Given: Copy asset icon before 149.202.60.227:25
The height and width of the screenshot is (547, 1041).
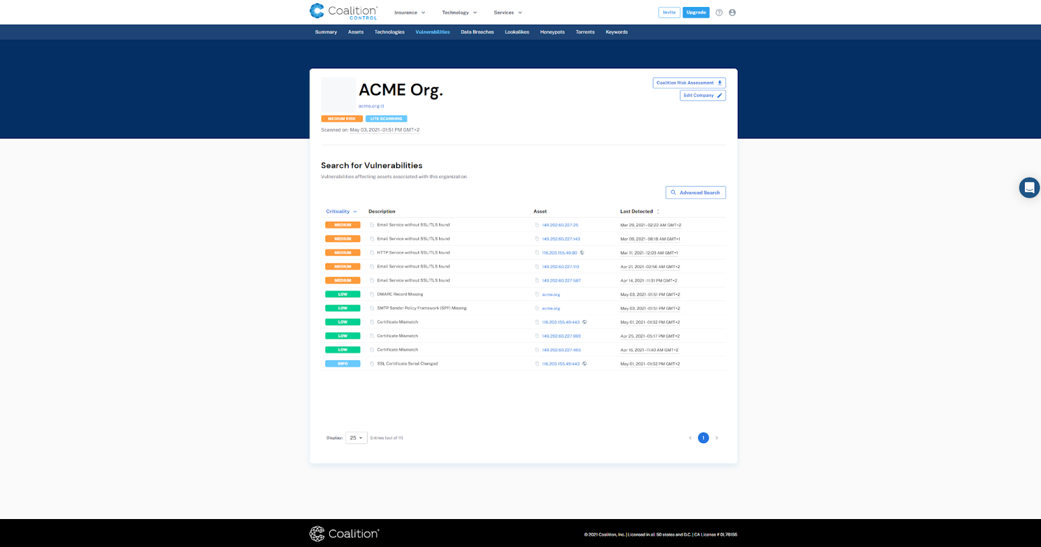Looking at the screenshot, I should click(537, 225).
